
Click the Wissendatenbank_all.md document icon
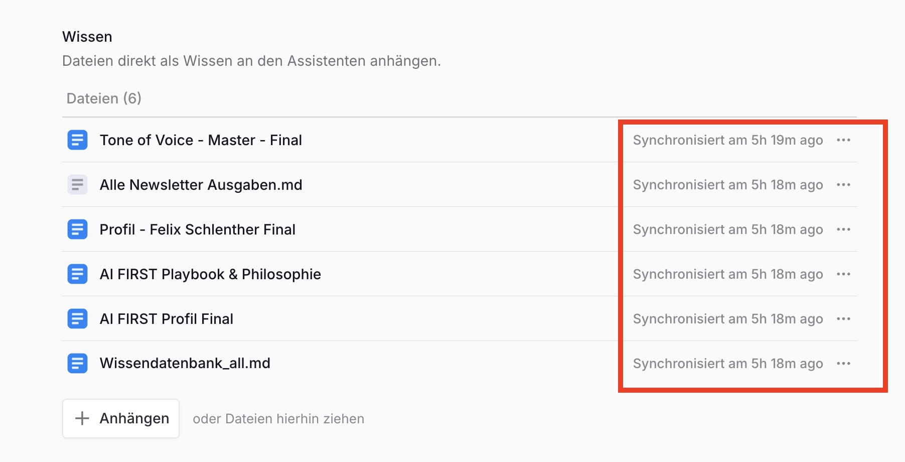[x=77, y=363]
